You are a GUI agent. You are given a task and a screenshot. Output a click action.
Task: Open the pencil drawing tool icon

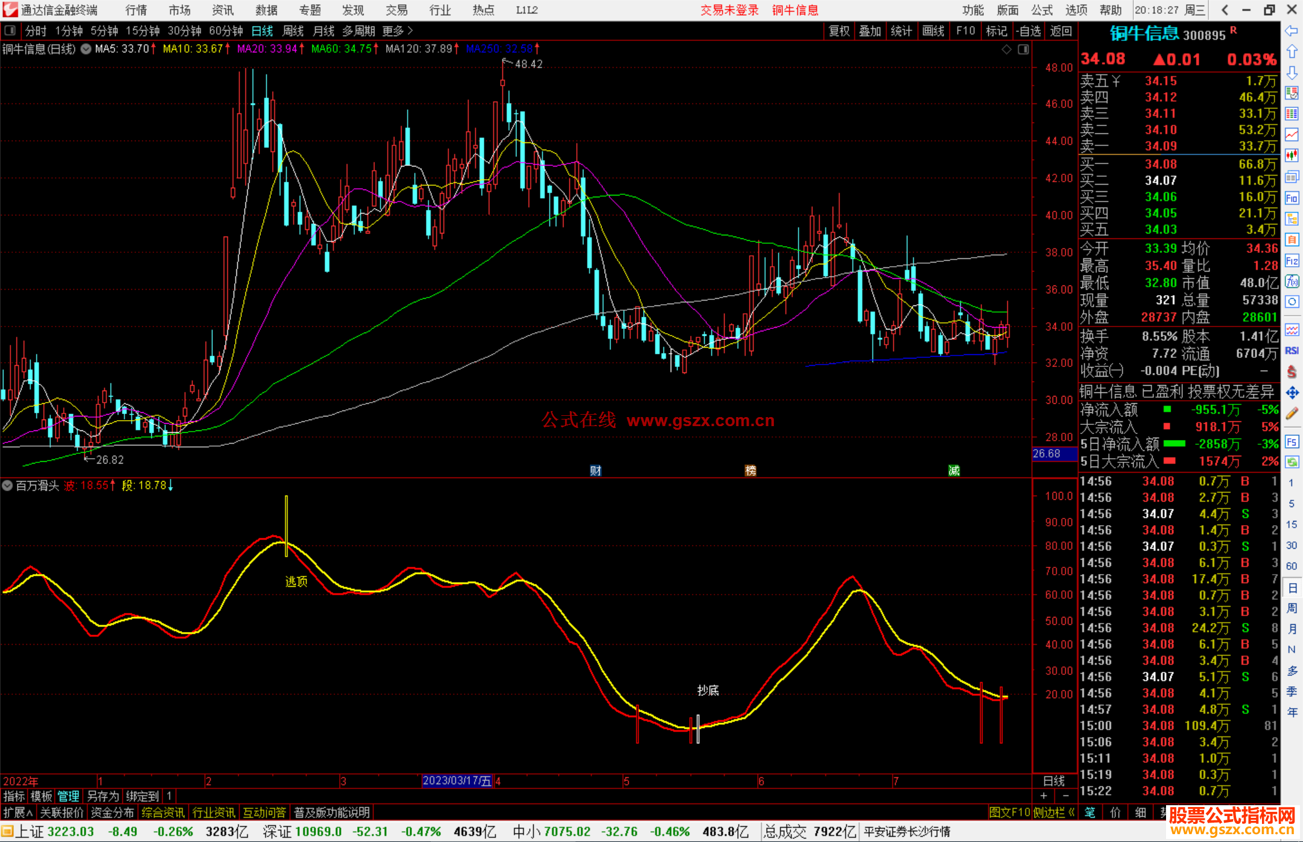pyautogui.click(x=1292, y=414)
